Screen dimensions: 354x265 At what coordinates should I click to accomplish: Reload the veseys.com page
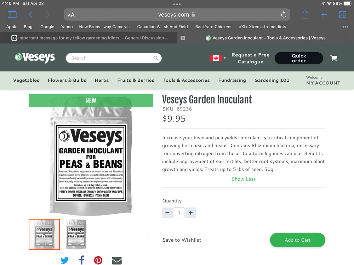284,14
